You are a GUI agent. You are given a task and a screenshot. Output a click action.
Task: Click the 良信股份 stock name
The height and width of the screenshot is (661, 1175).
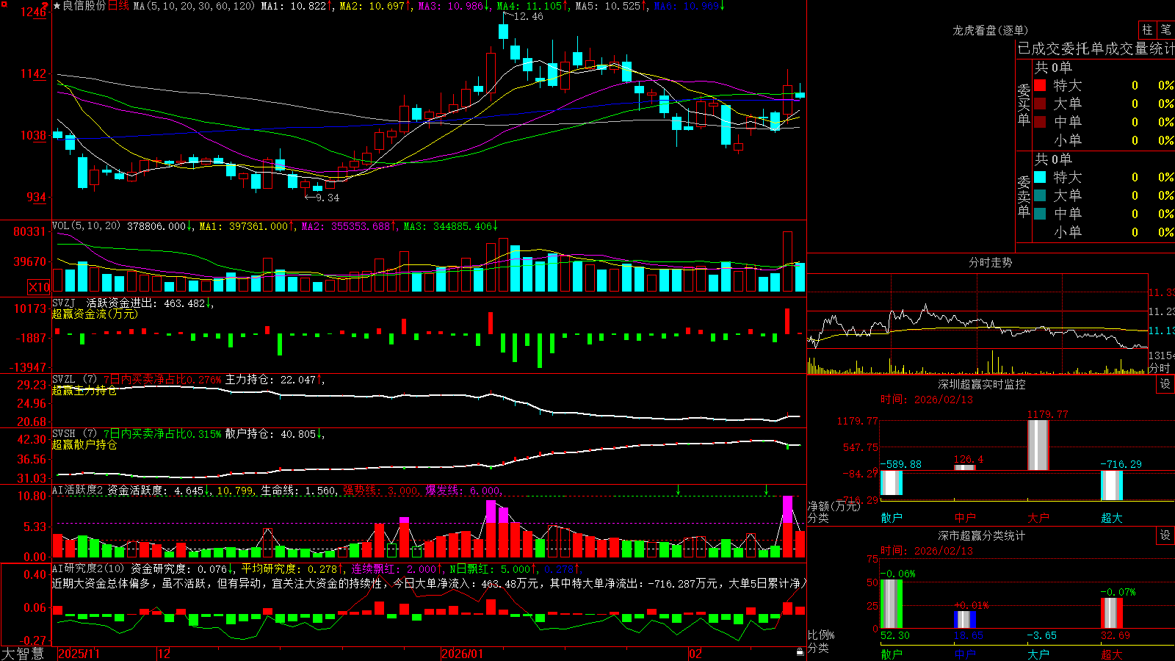84,6
